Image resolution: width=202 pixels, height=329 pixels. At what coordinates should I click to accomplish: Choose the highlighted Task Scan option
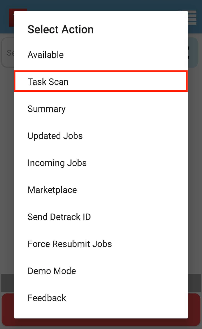101,82
